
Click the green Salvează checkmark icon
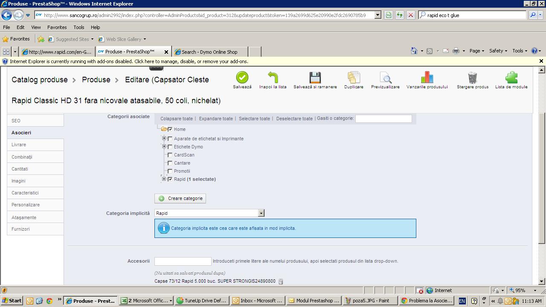242,78
